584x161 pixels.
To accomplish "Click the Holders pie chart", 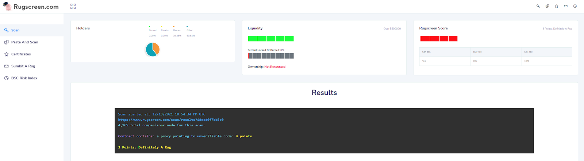I will (x=153, y=50).
